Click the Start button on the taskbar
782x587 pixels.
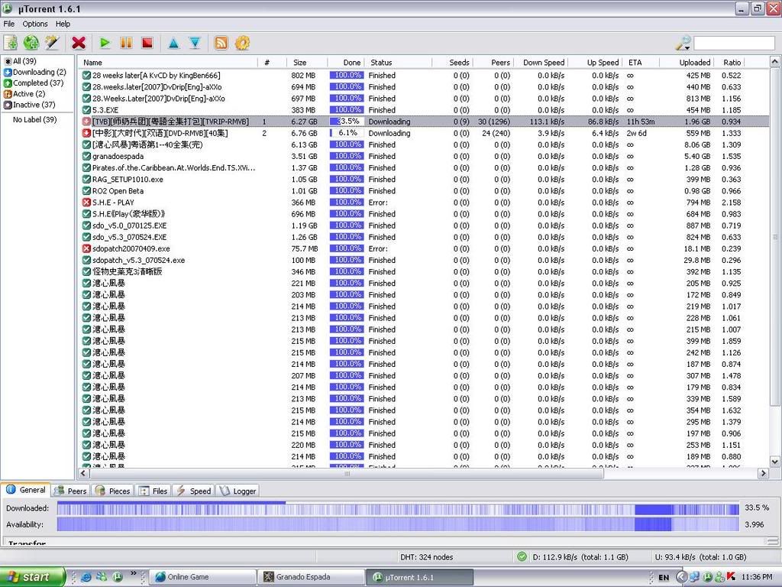tap(29, 576)
